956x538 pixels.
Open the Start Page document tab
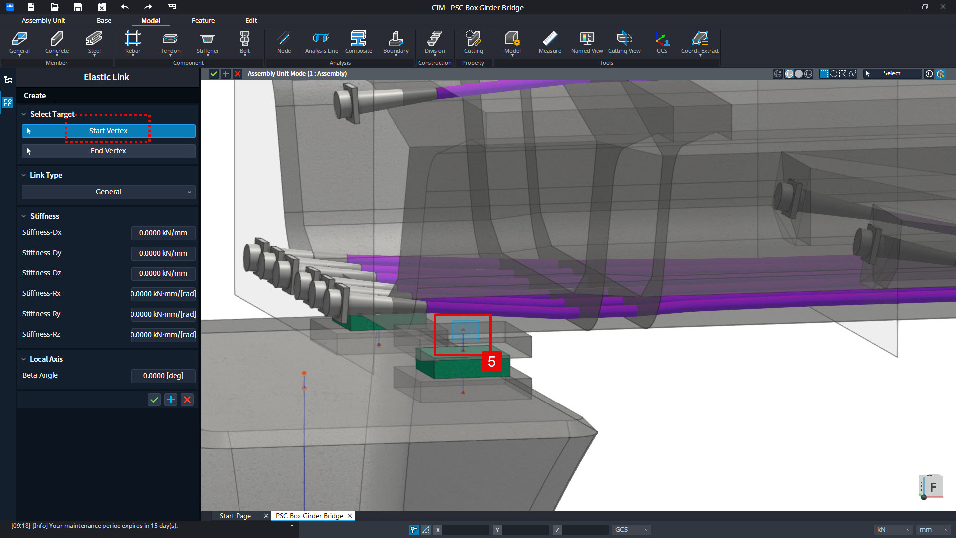pos(235,516)
